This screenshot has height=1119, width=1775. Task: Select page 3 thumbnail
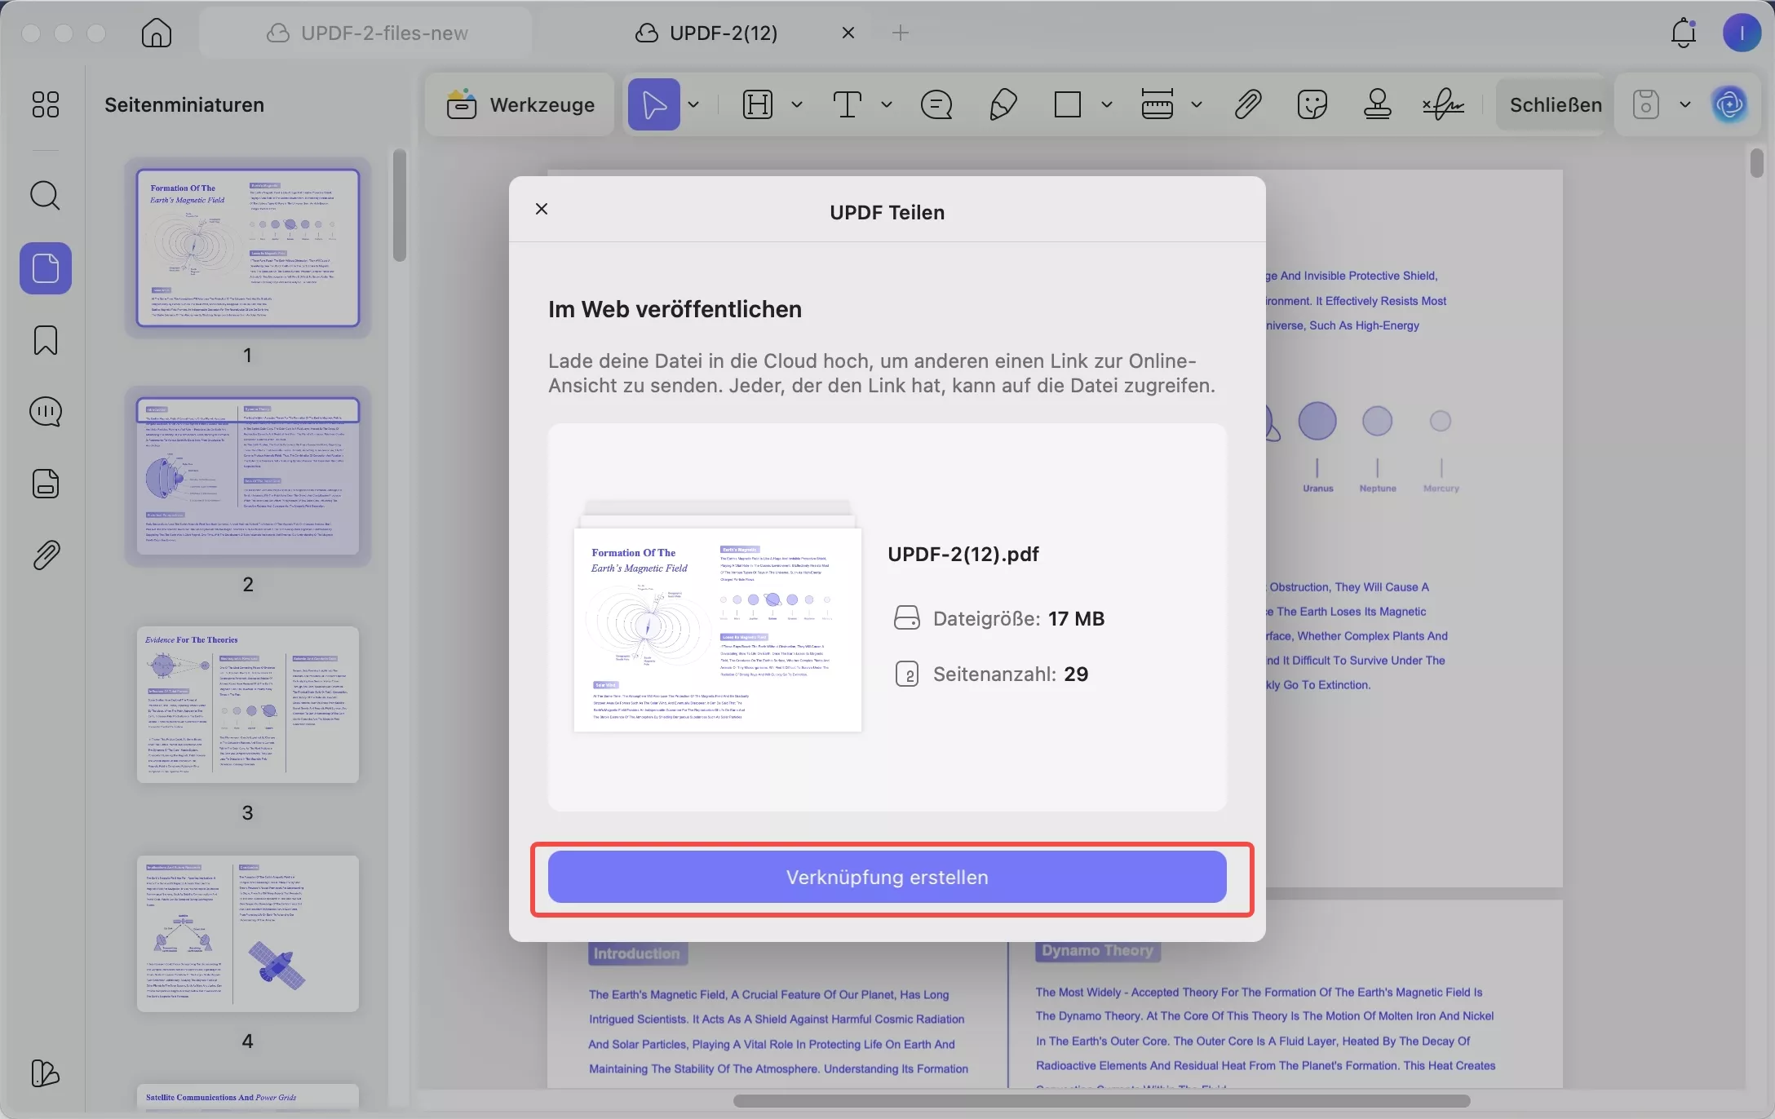[x=248, y=705]
